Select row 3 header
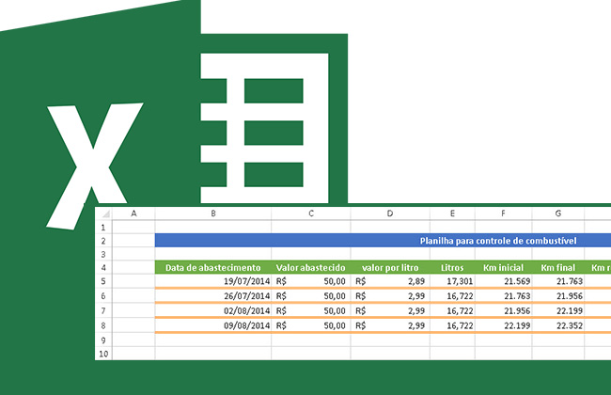The image size is (611, 395). tap(103, 254)
